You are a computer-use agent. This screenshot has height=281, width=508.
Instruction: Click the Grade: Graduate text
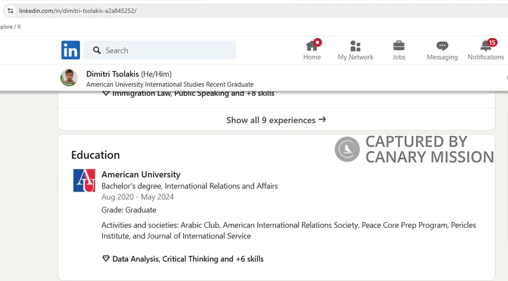[129, 210]
